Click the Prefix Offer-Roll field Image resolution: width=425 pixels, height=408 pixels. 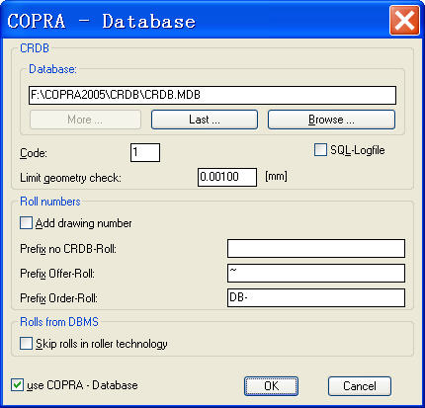coord(316,274)
